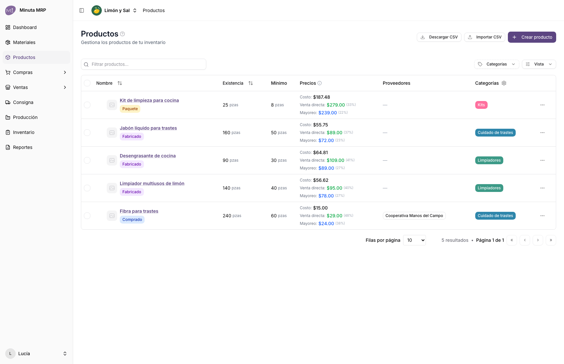This screenshot has width=564, height=364.
Task: Open the Categorías column settings gear
Action: click(x=504, y=83)
